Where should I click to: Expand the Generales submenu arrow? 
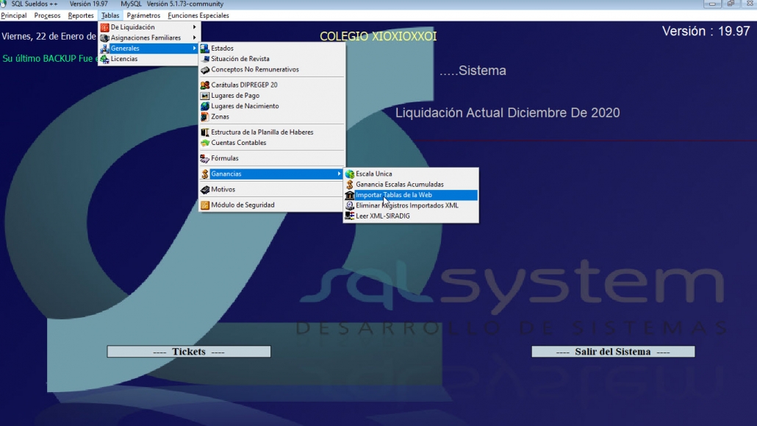click(x=195, y=49)
